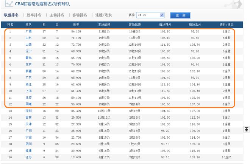Open the 连胜/连负 tab
Viewport: 250px width, 164px height.
pos(104,15)
